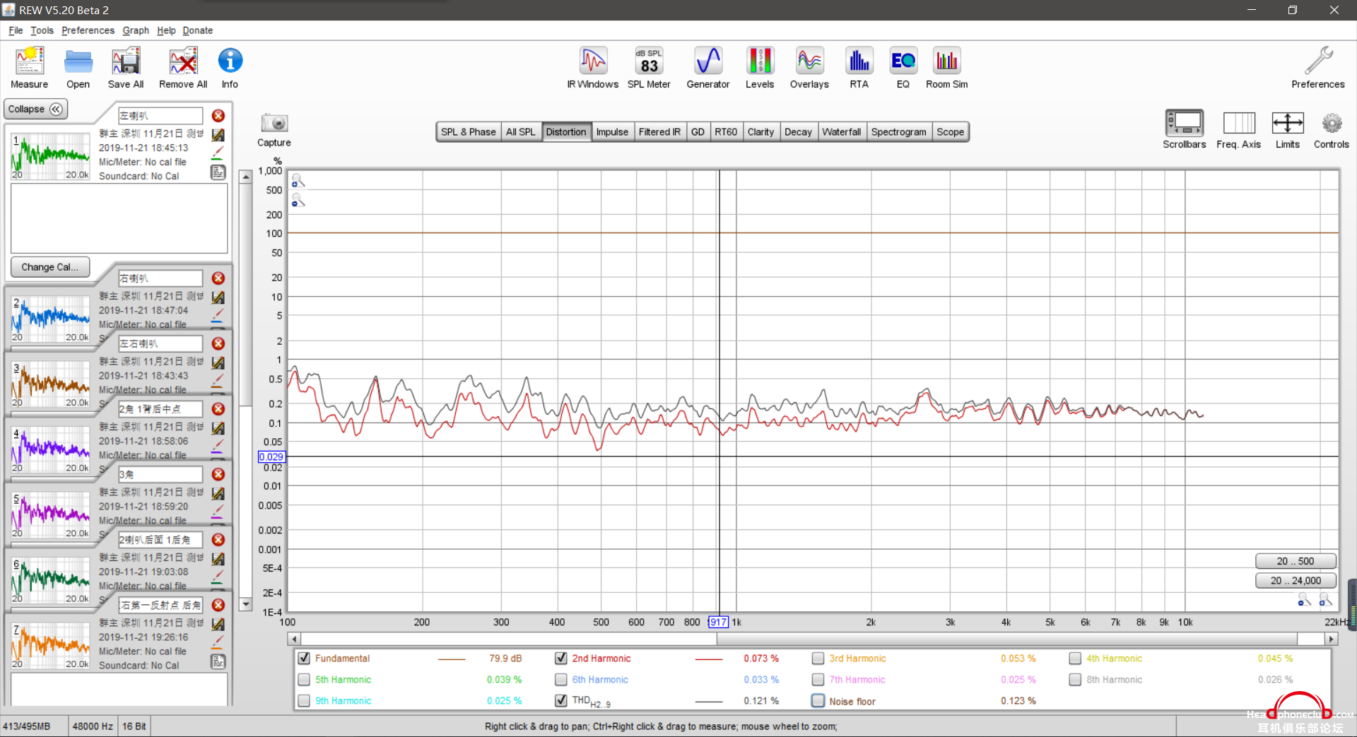Image resolution: width=1357 pixels, height=737 pixels.
Task: Enable the 5th Harmonic trace
Action: pos(304,679)
